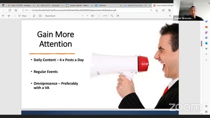This screenshot has width=210, height=118.
Task: Switch to the Meeting Information Zoom tab
Action: [137, 6]
